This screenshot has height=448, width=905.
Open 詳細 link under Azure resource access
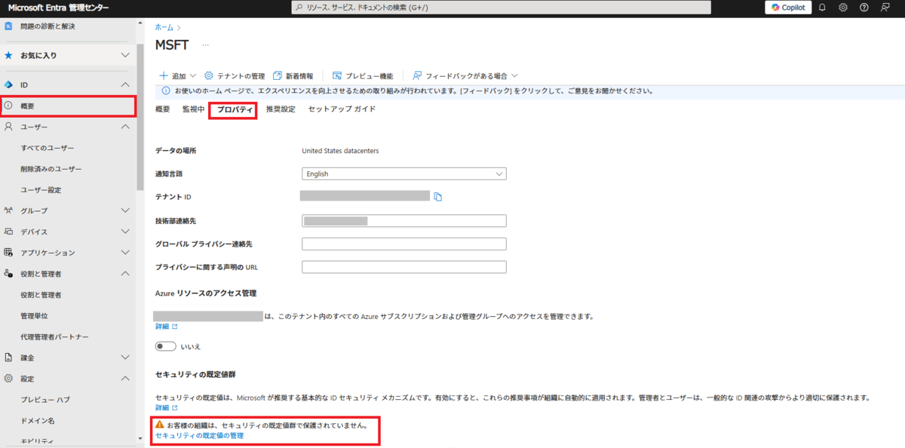(166, 327)
